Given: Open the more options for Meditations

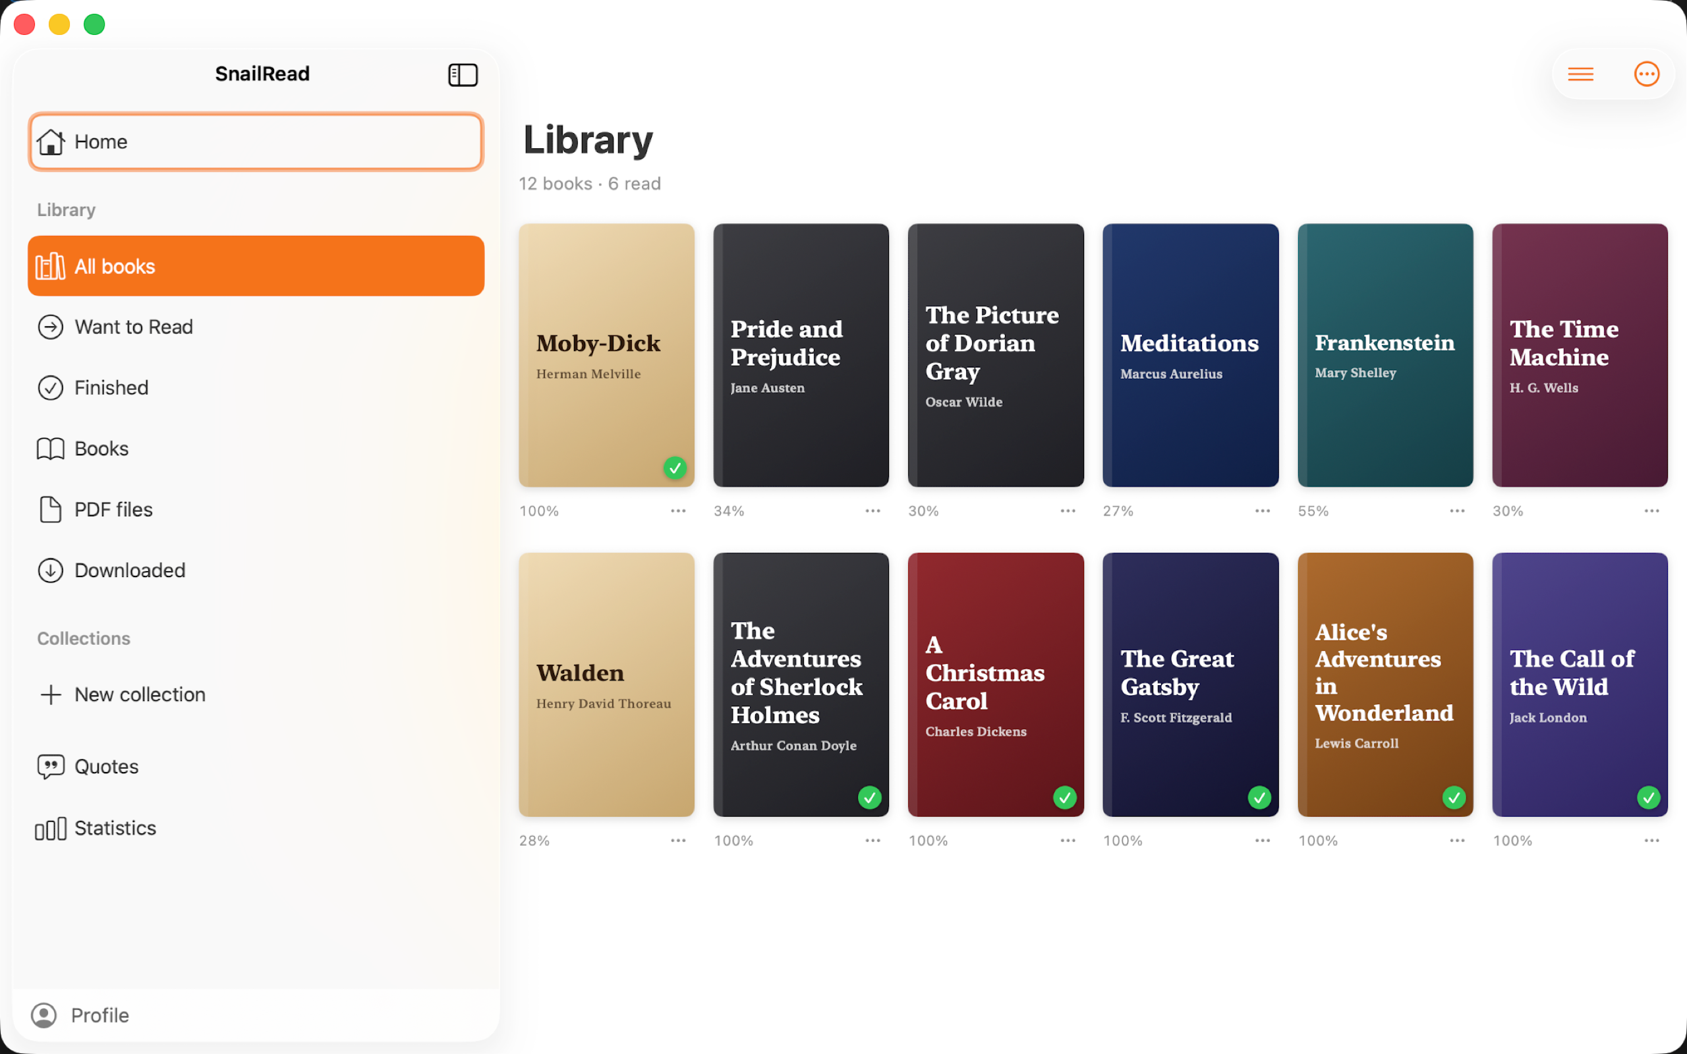Looking at the screenshot, I should [1263, 511].
